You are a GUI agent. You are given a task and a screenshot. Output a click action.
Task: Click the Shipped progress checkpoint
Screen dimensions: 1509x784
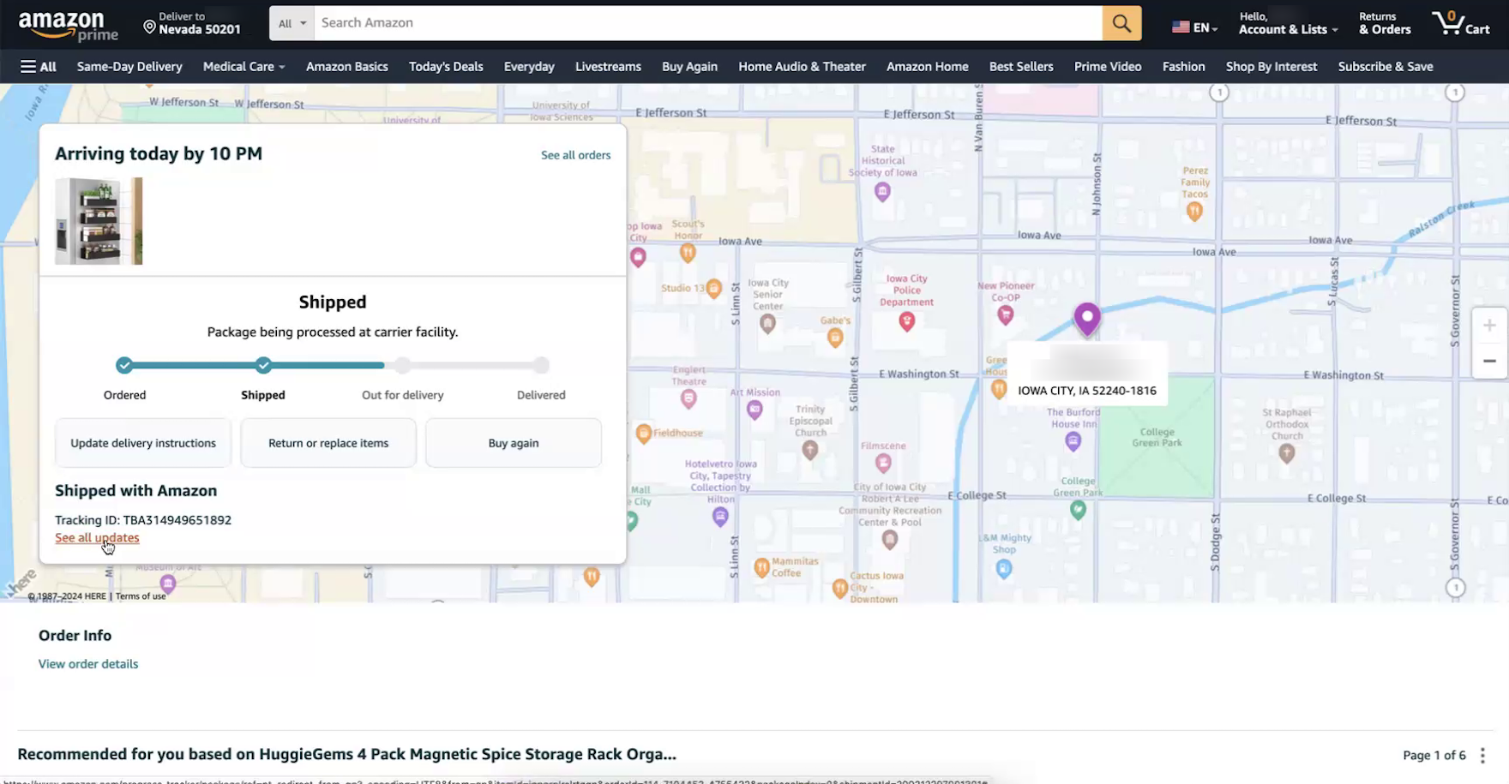263,366
